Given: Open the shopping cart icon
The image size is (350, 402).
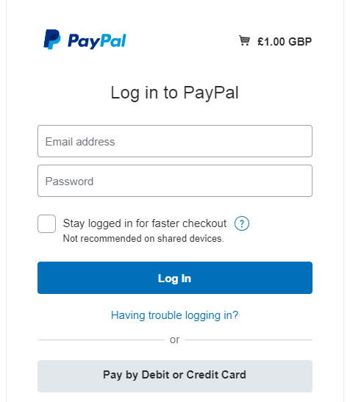Looking at the screenshot, I should pos(244,40).
